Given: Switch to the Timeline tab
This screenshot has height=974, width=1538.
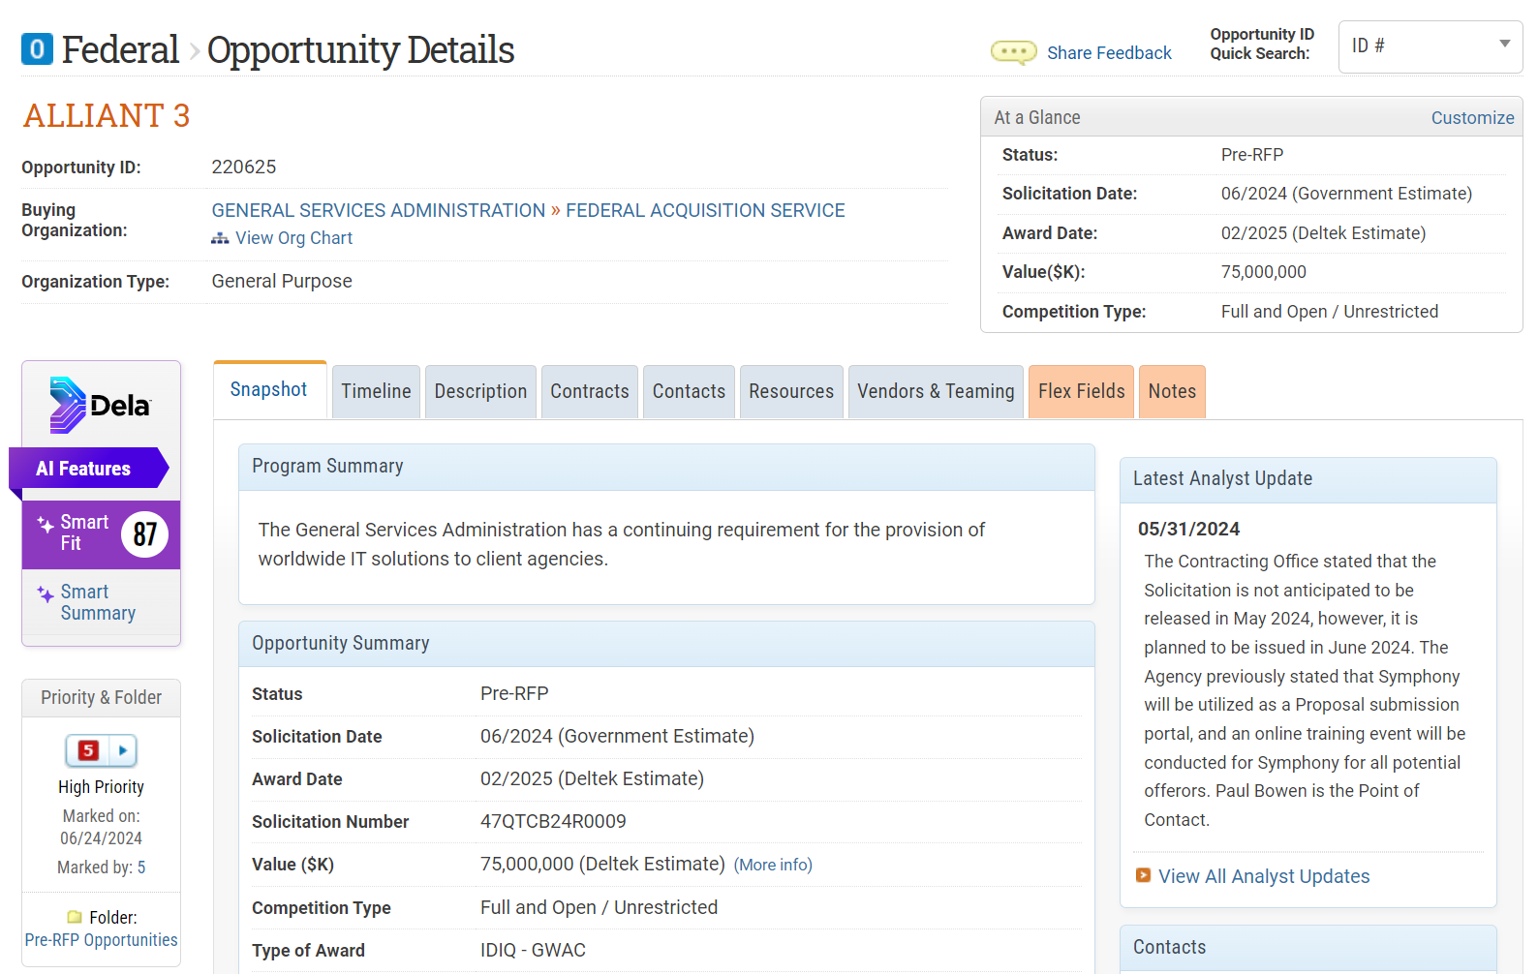Looking at the screenshot, I should click(x=376, y=391).
